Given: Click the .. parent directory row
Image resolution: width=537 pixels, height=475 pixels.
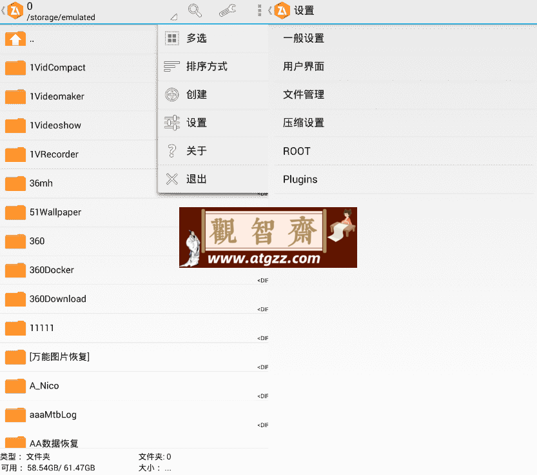Looking at the screenshot, I should click(x=78, y=39).
